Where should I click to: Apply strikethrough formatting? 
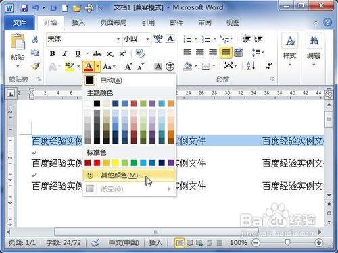pyautogui.click(x=97, y=54)
